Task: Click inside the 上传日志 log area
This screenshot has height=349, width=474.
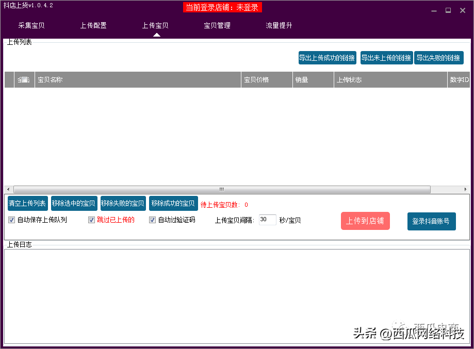Action: 237,296
